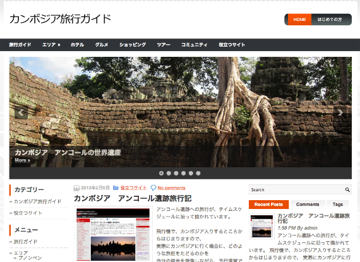Click the orange HOME button

[x=299, y=20]
